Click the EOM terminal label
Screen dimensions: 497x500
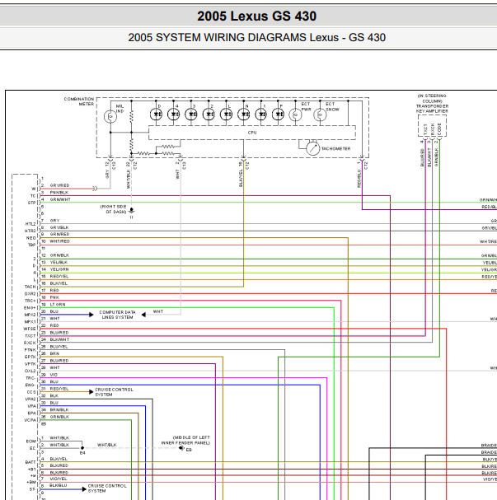[x=31, y=442]
